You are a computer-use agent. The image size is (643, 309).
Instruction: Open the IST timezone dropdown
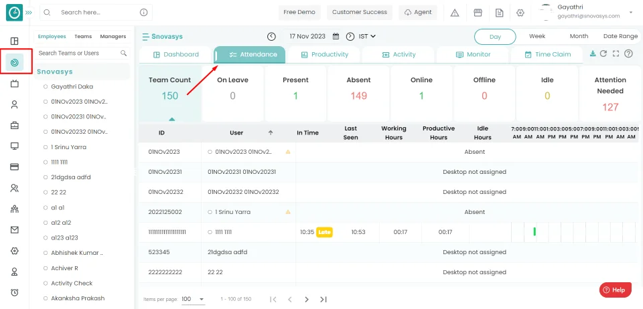367,36
